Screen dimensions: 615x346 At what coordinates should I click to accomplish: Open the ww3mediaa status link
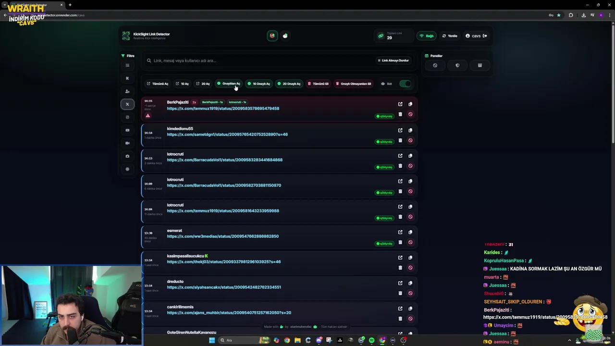click(223, 236)
